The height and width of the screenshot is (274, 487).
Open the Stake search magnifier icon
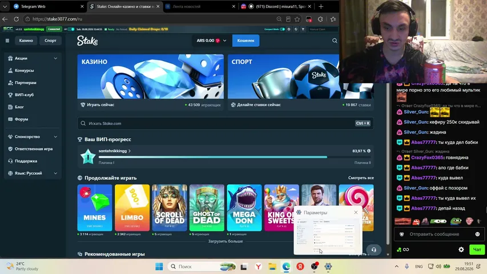tap(335, 41)
